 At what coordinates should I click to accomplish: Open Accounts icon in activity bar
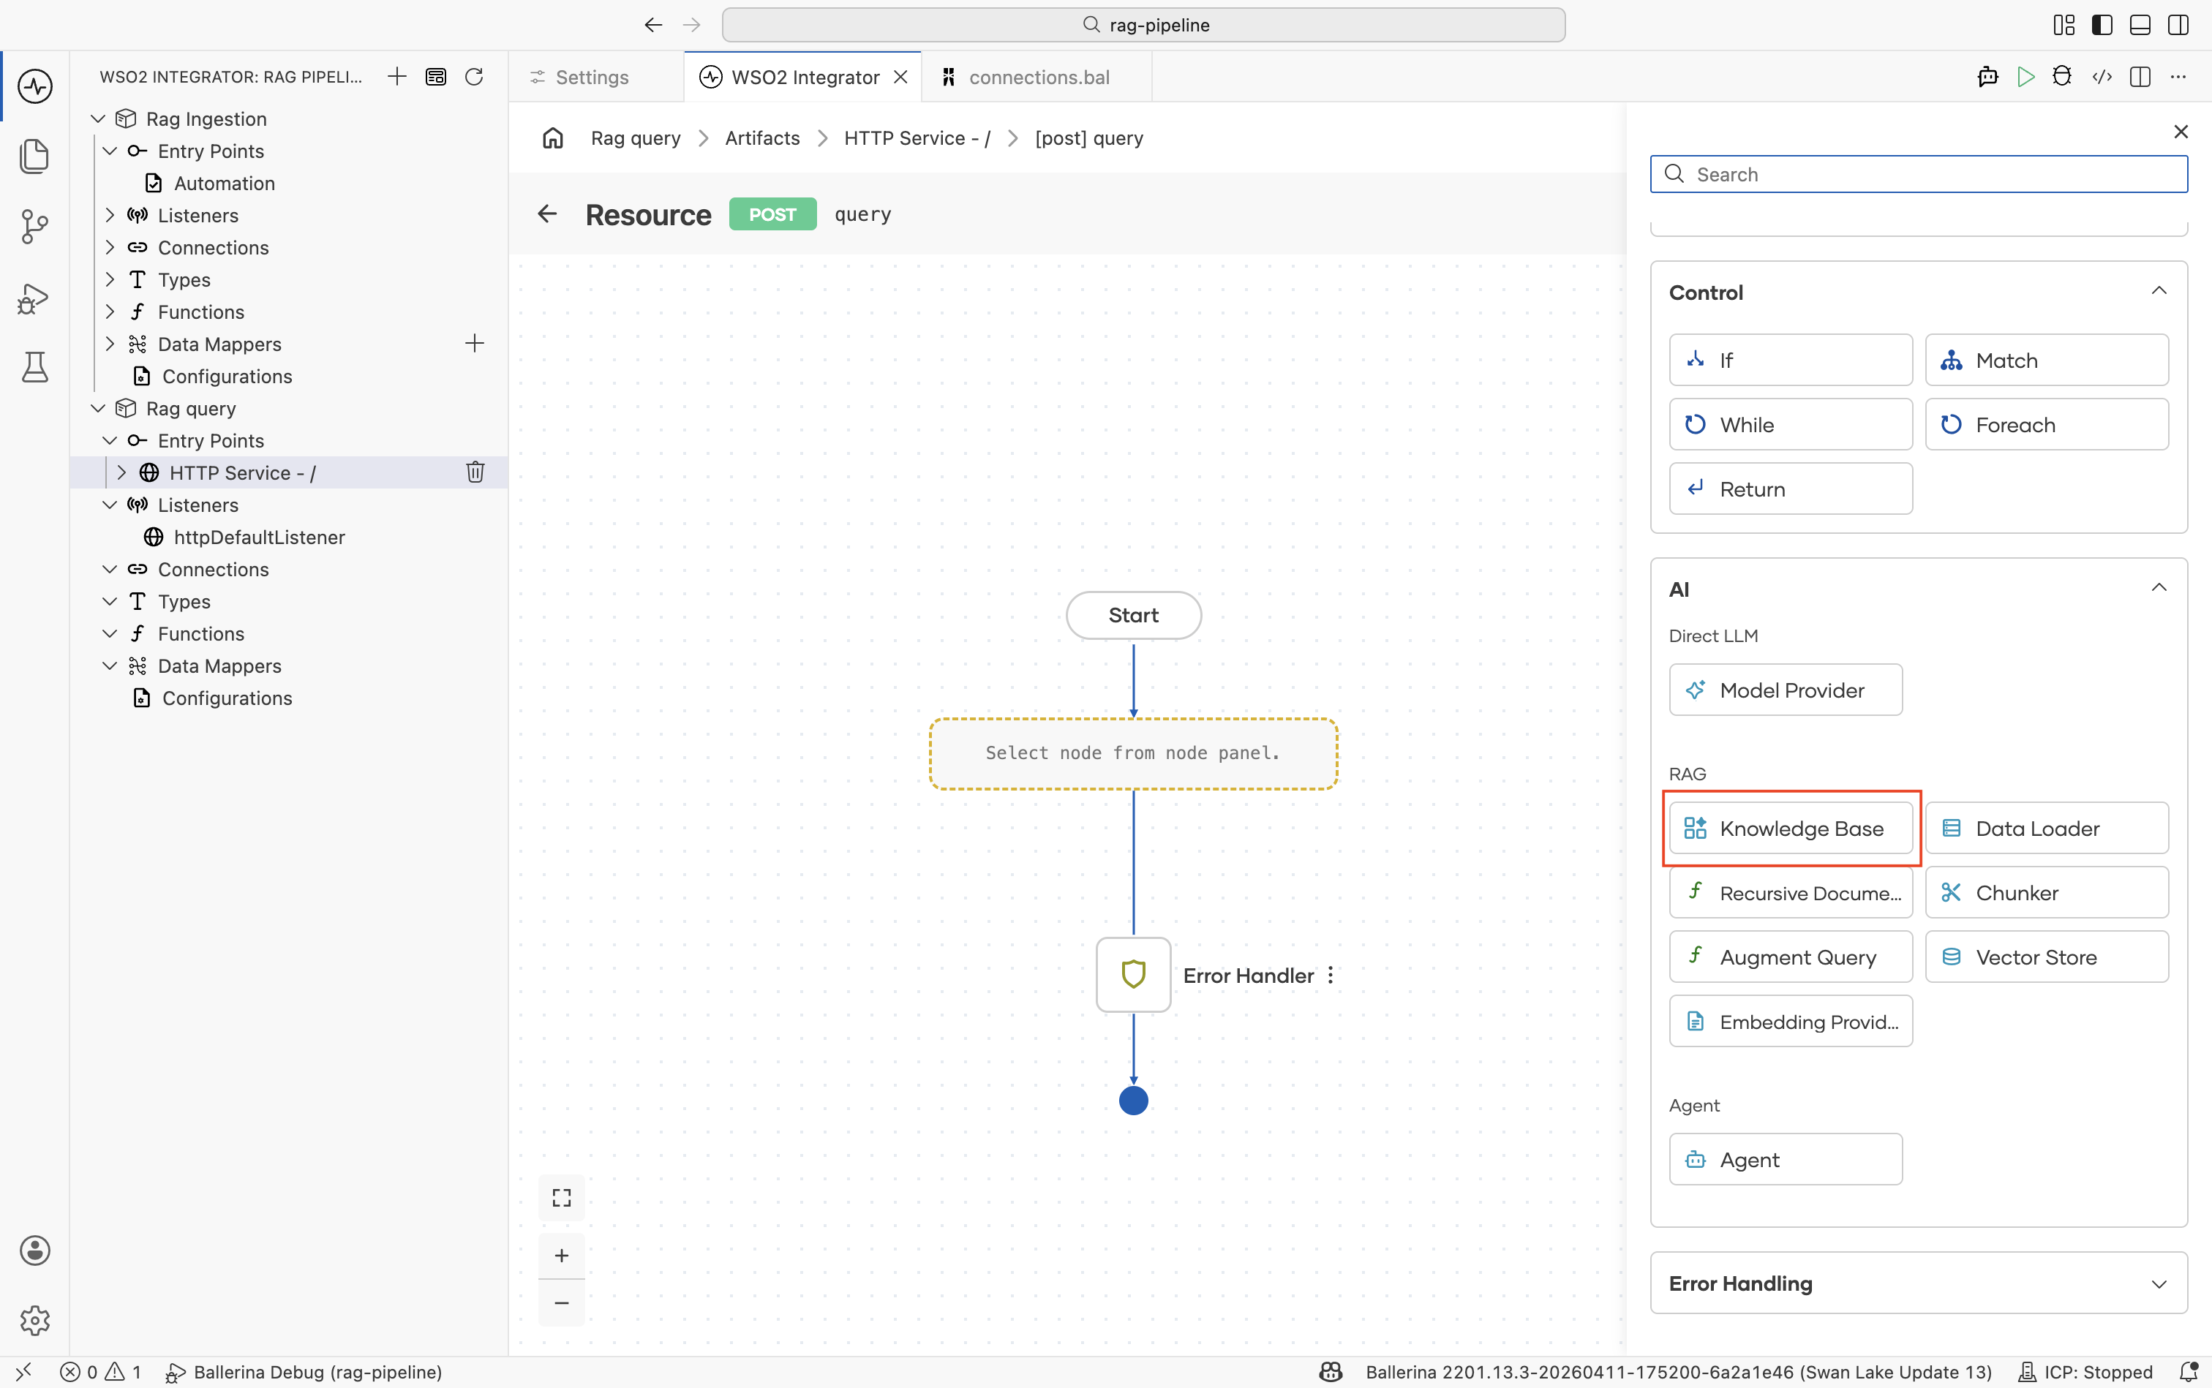35,1251
